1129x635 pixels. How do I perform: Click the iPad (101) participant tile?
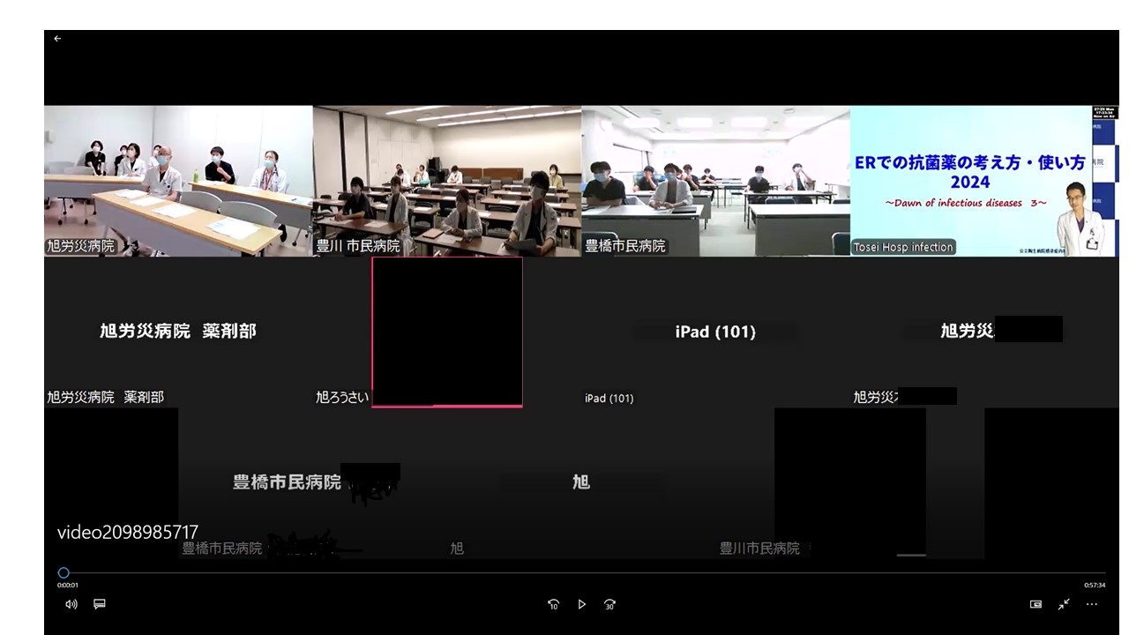pos(715,332)
